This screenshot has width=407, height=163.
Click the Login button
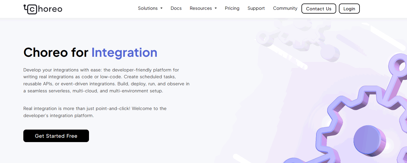coord(349,8)
